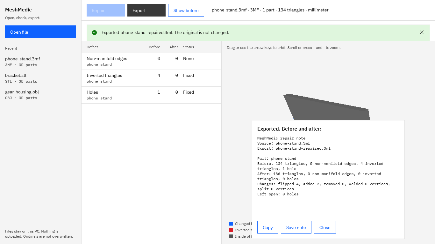This screenshot has width=435, height=244.
Task: Click the Before count 1 for Holes
Action: 159,92
